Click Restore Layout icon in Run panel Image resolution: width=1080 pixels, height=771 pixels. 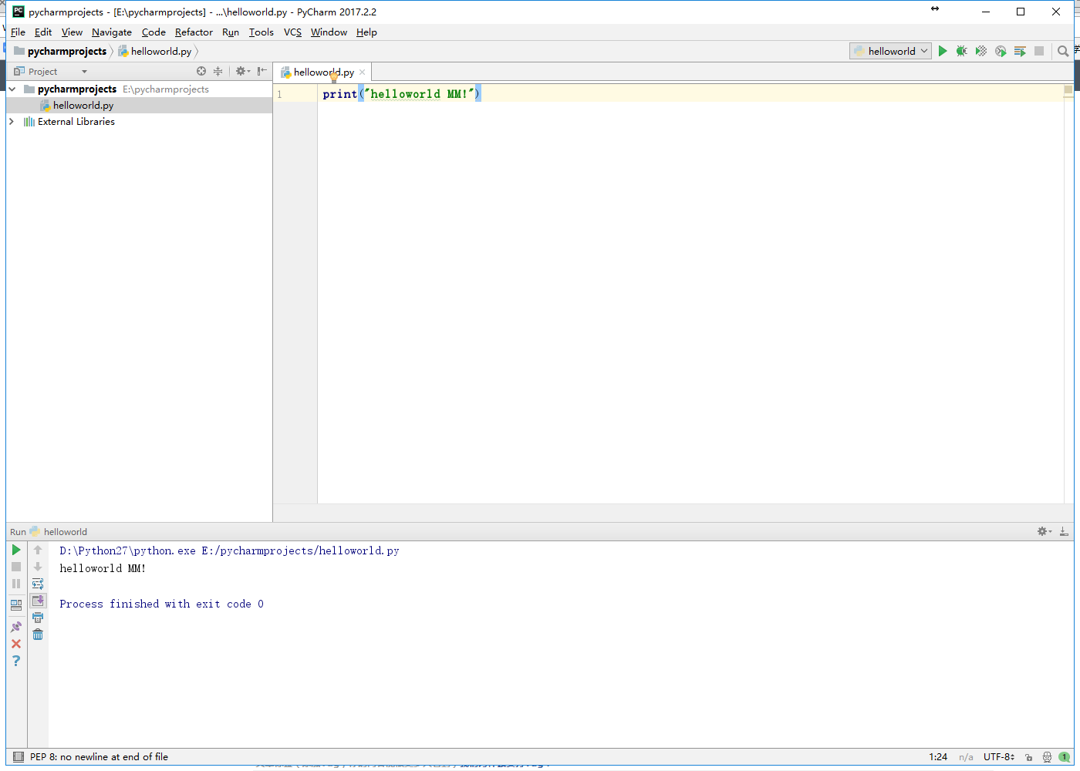point(16,605)
